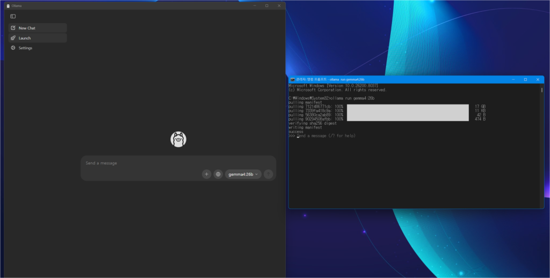
Task: Open Ollama Settings from the sidebar
Action: click(x=25, y=48)
